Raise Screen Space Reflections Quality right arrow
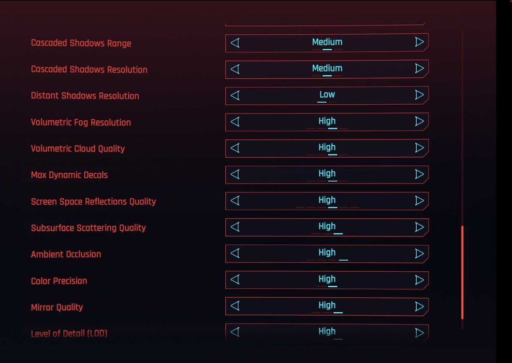 pos(419,201)
